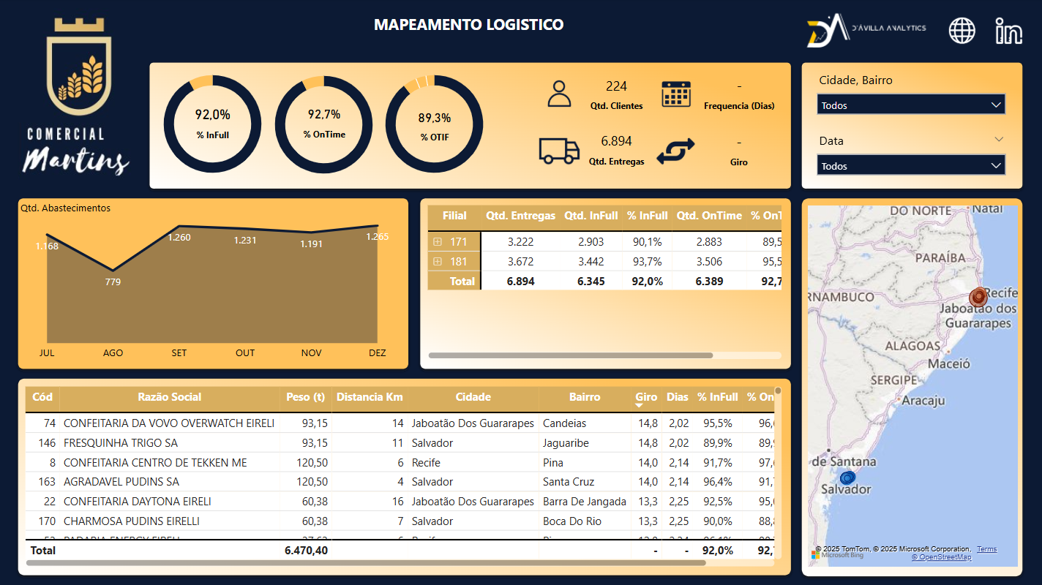Sort by Qtd. InFull column header

pos(591,216)
